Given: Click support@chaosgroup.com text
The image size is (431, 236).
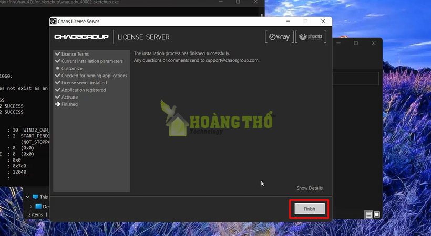Looking at the screenshot, I should coord(232,60).
